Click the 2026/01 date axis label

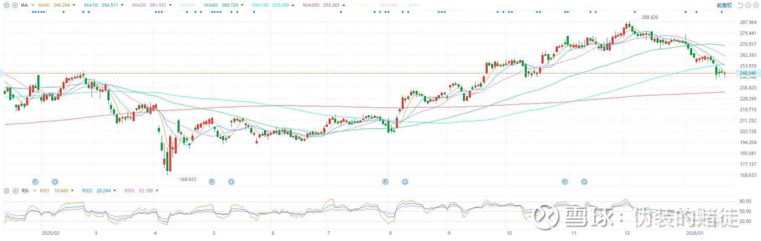(x=694, y=233)
